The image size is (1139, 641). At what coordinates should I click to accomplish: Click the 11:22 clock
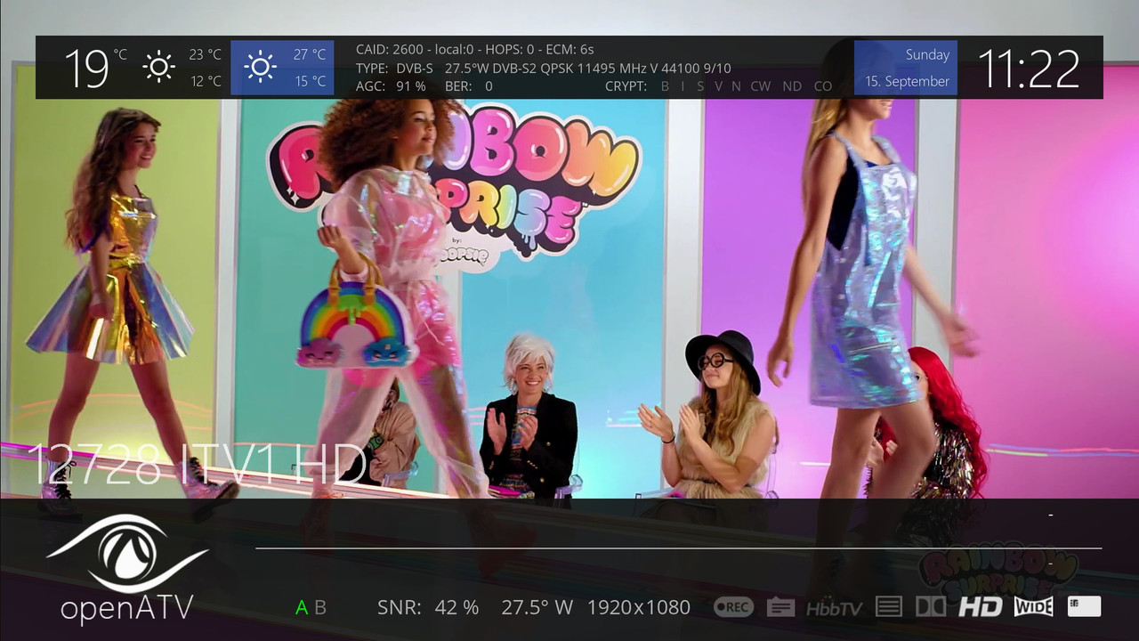pyautogui.click(x=1030, y=68)
